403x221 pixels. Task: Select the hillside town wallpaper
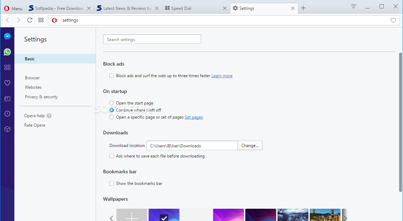325,215
